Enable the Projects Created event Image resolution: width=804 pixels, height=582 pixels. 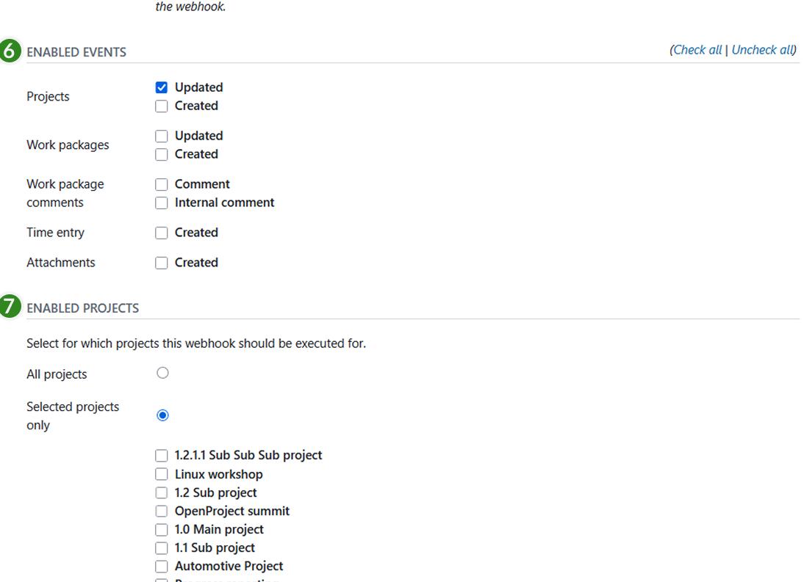tap(162, 106)
